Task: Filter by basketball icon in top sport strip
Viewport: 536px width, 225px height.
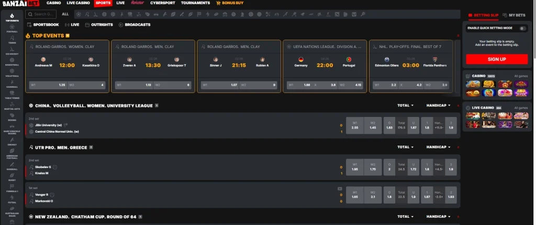Action: click(104, 14)
